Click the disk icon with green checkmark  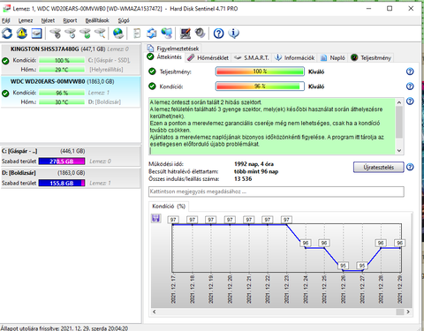pos(86,34)
